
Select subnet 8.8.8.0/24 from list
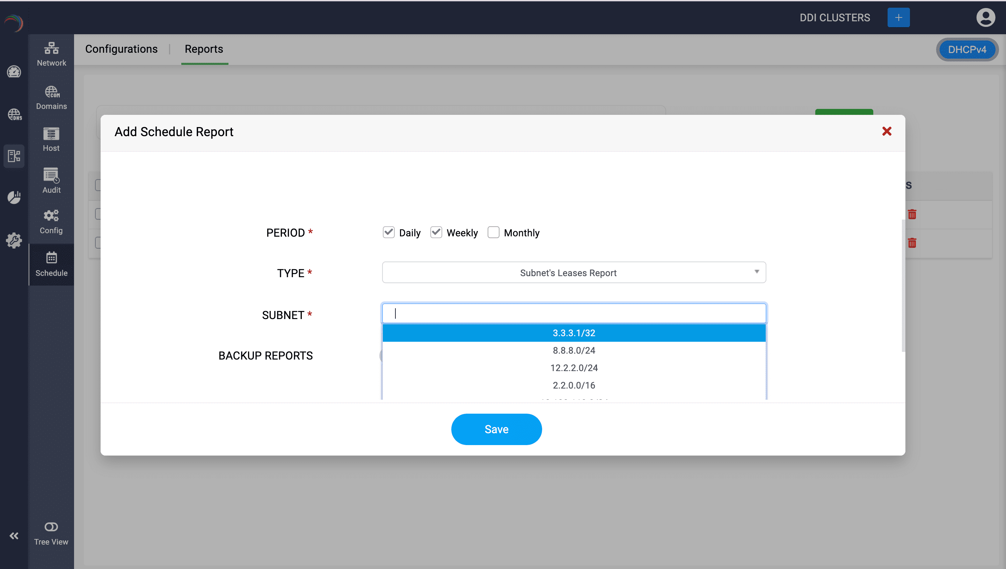tap(574, 350)
